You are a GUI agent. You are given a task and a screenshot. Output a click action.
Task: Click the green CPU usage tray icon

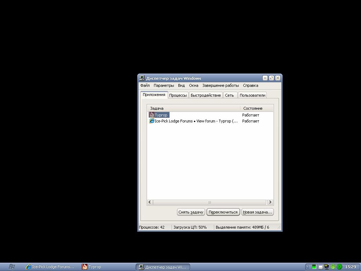pos(314,267)
